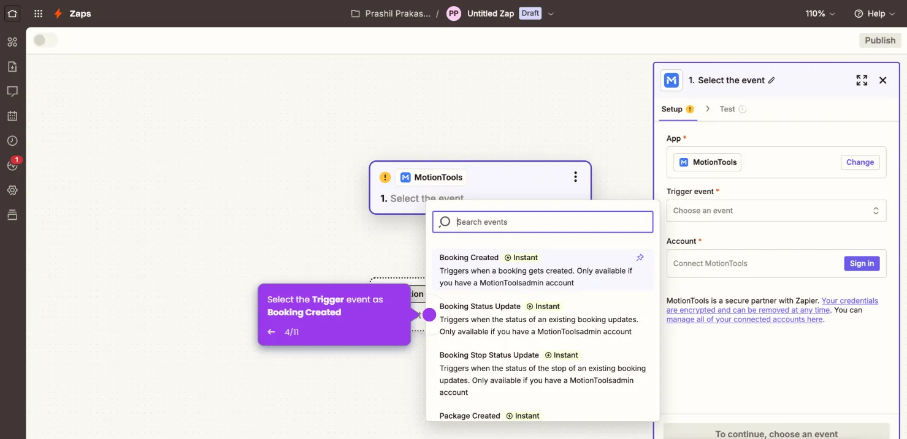Screen dimensions: 907x439
Task: Open the templates document icon in sidebar
Action: pos(12,66)
